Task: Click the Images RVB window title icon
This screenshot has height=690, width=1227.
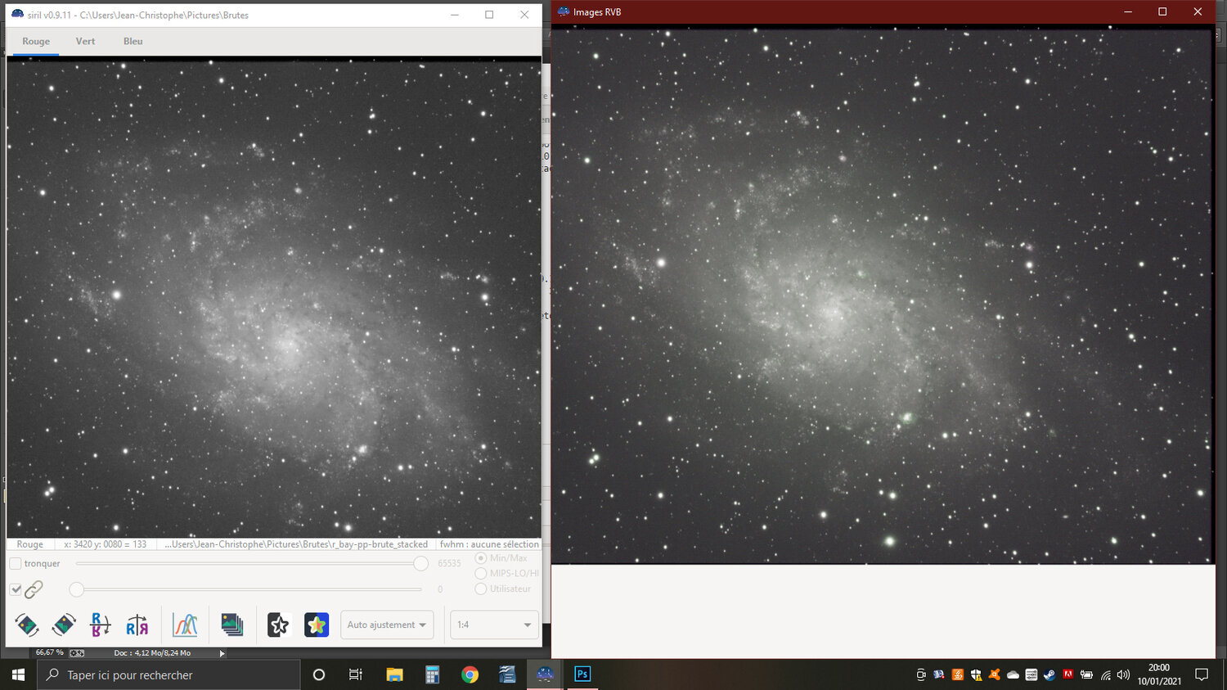Action: [563, 11]
